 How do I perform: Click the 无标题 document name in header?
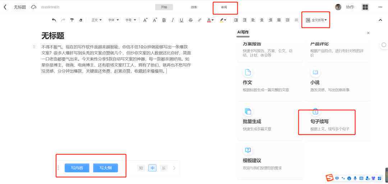tap(20, 7)
